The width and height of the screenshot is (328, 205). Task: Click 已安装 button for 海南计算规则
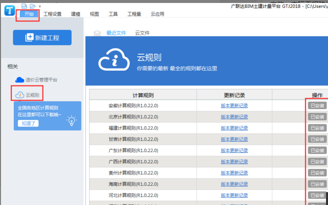pyautogui.click(x=317, y=184)
